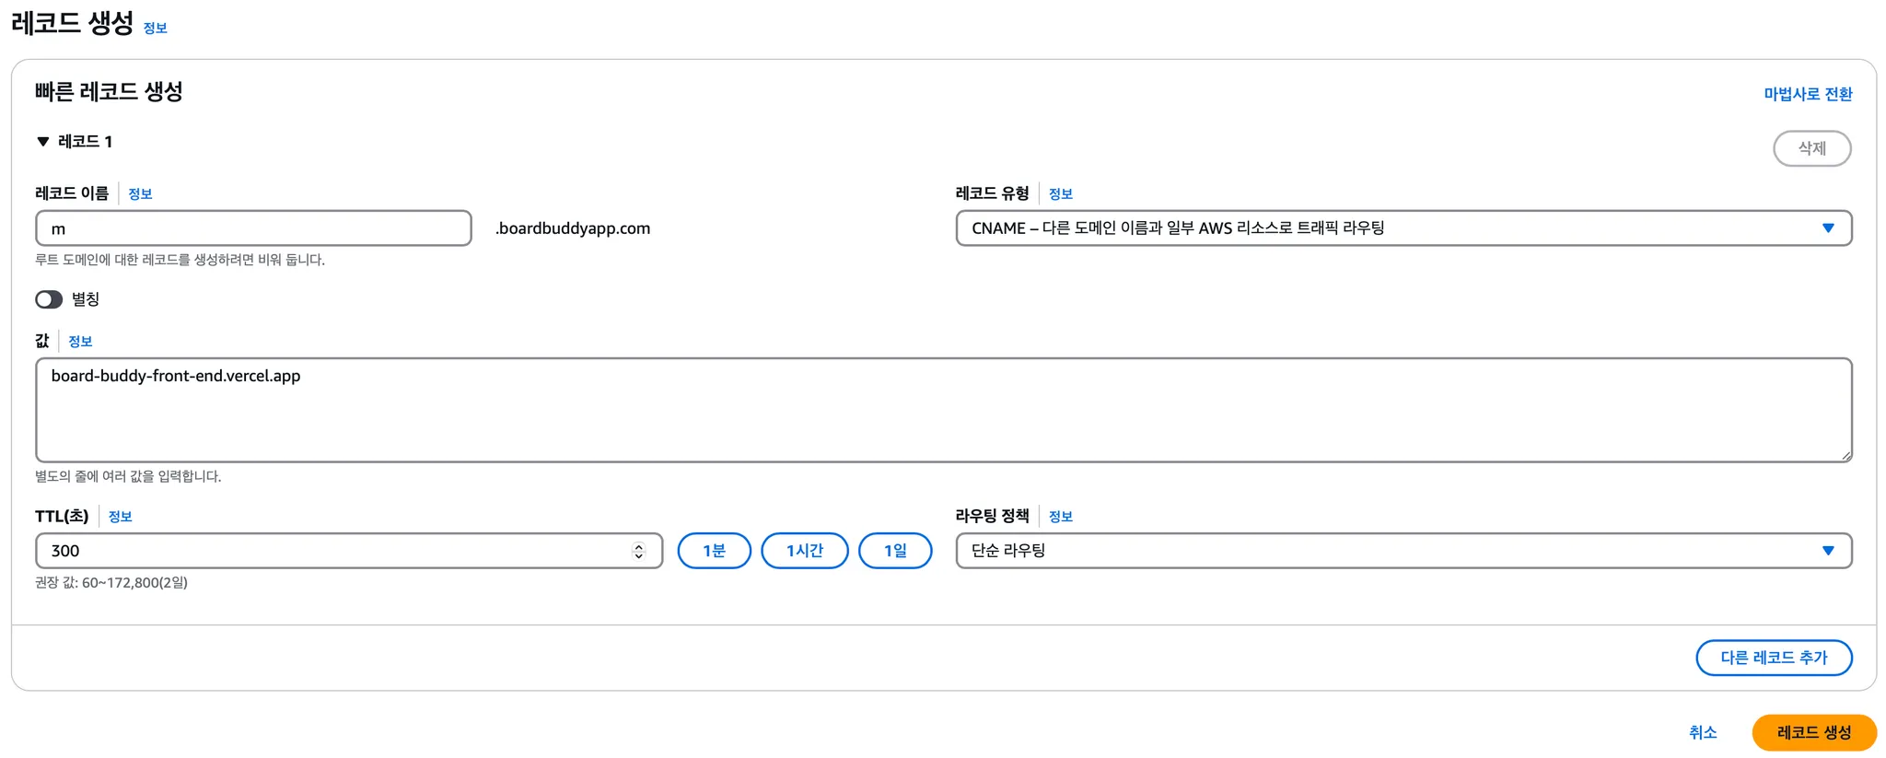Viewport: 1886px width, 758px height.
Task: Toggle the 별칭 alias switch
Action: click(49, 299)
